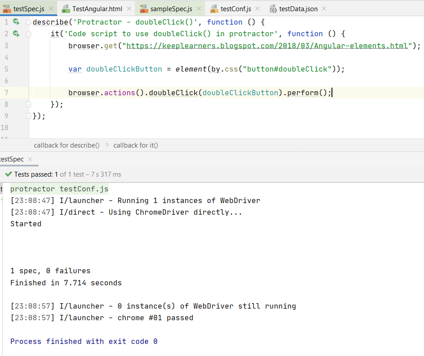Viewport: 424px width, 356px height.
Task: Click the 'Protractor - doubleClick()' describe title
Action: [x=135, y=22]
